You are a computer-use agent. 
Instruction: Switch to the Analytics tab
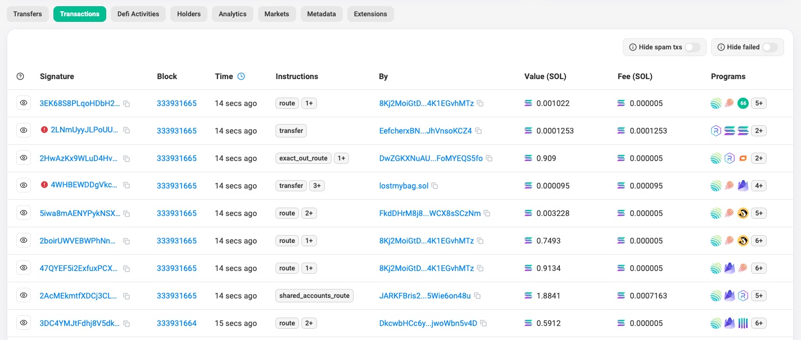pos(233,14)
